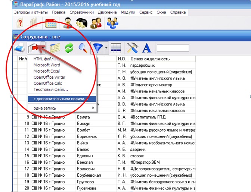Select the surname 'Бискуп' cell
251x192 pixels.
click(x=96, y=123)
